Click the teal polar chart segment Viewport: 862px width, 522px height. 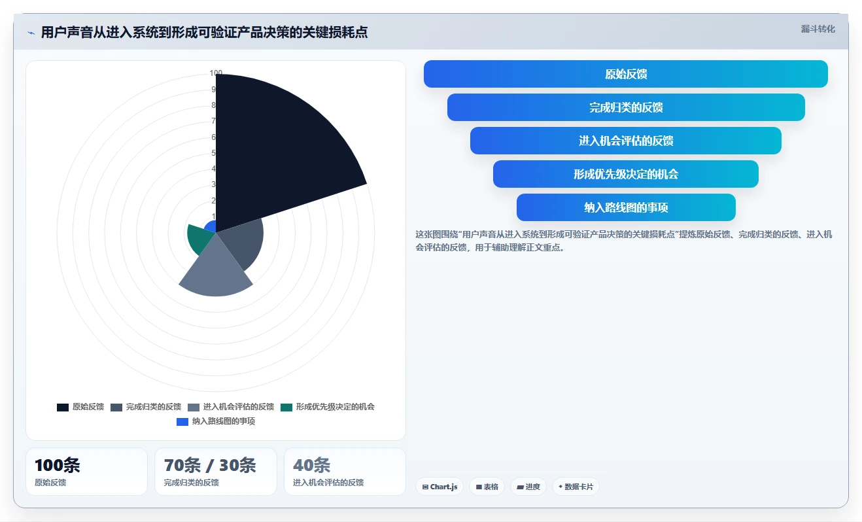pos(199,239)
